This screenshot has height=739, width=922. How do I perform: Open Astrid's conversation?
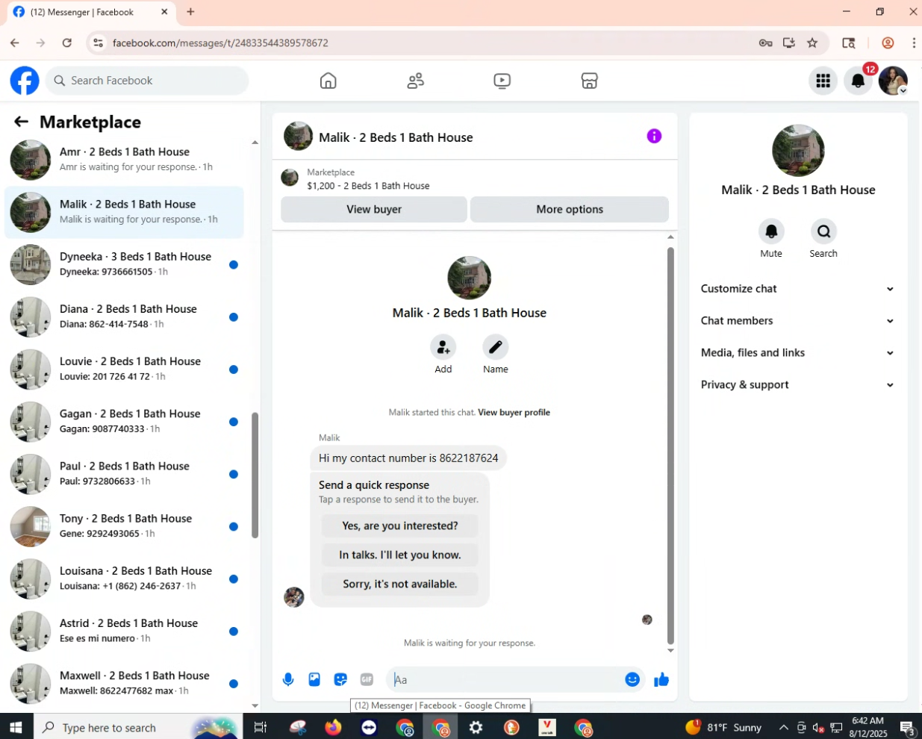[x=124, y=630]
